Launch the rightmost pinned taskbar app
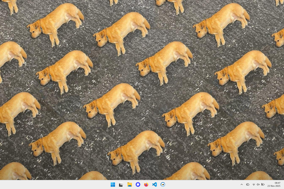This screenshot has width=284, height=189. (x=163, y=185)
